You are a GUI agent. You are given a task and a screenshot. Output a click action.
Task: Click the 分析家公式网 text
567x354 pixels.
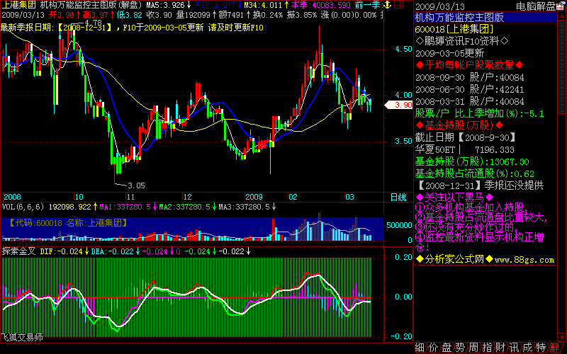pos(454,259)
